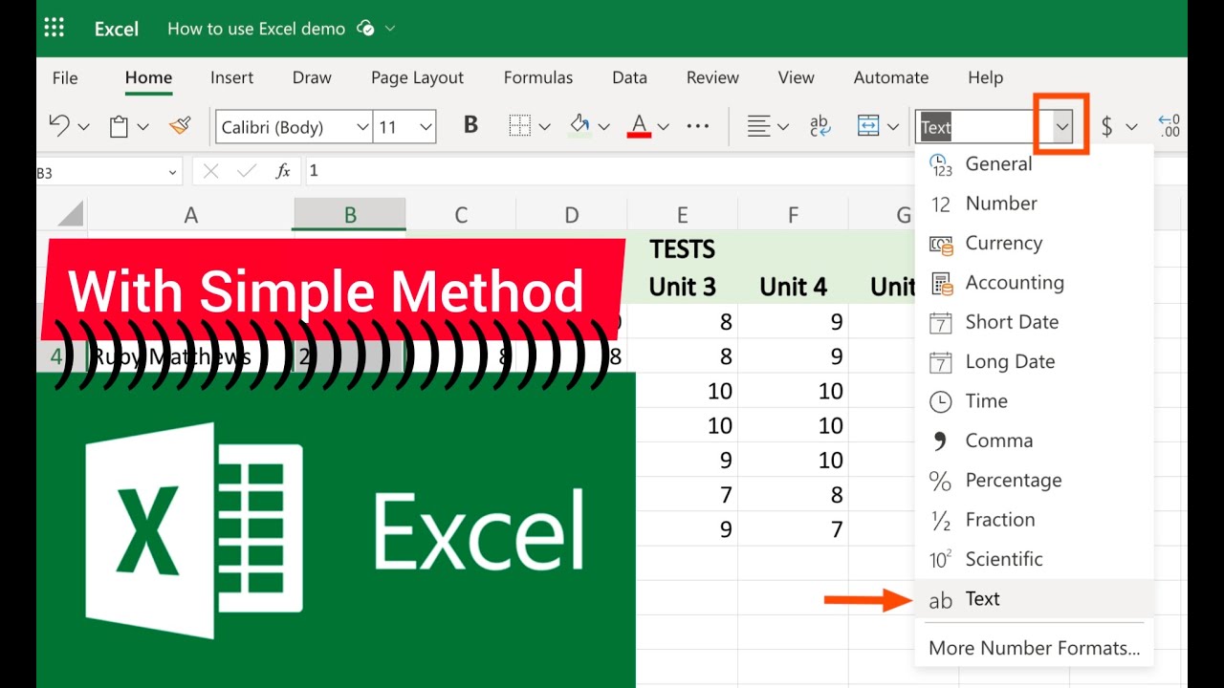Choose Short Date format

point(1035,322)
